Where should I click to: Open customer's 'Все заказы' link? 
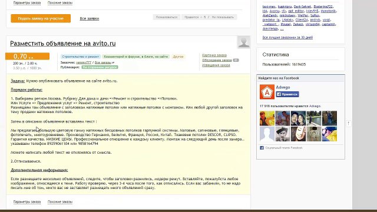point(103,62)
